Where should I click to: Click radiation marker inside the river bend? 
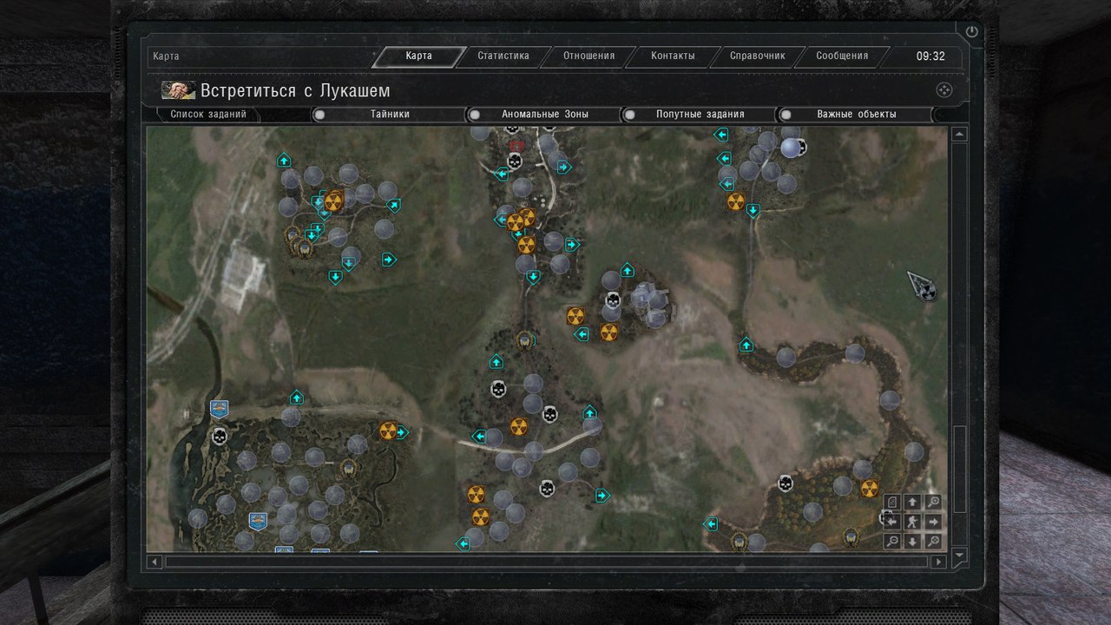(869, 489)
